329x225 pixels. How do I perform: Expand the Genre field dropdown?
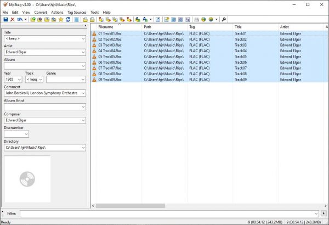(x=83, y=80)
